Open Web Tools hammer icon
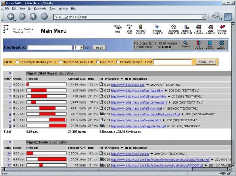This screenshot has height=176, width=236. pyautogui.click(x=129, y=27)
